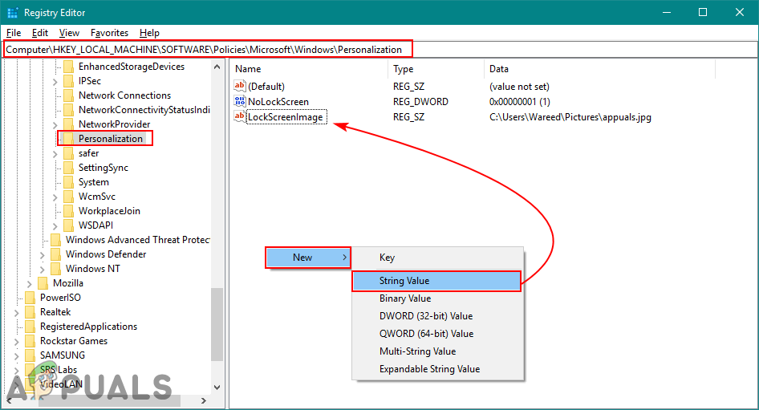Click the LockScreenImage string value icon
The image size is (759, 410).
(x=240, y=116)
